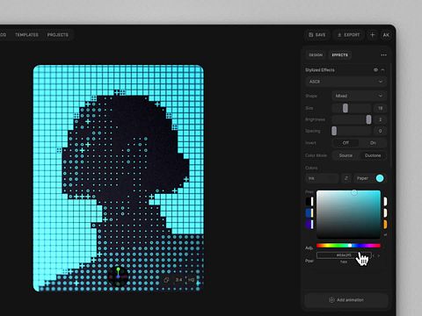The image size is (422, 316).
Task: Switch to the Effects tab
Action: point(340,55)
